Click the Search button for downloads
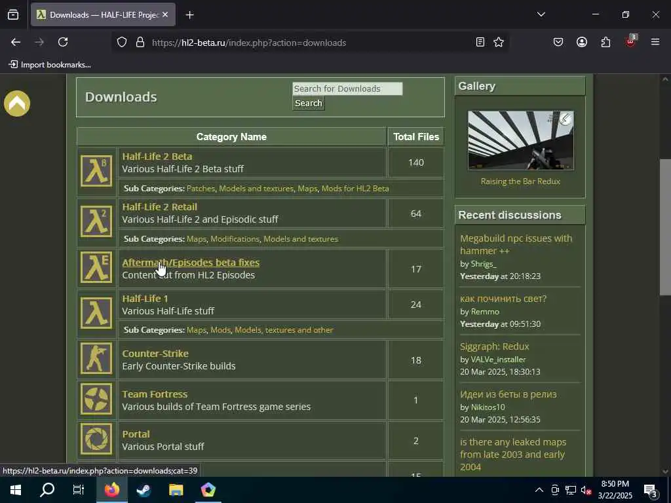The width and height of the screenshot is (671, 503). tap(309, 103)
